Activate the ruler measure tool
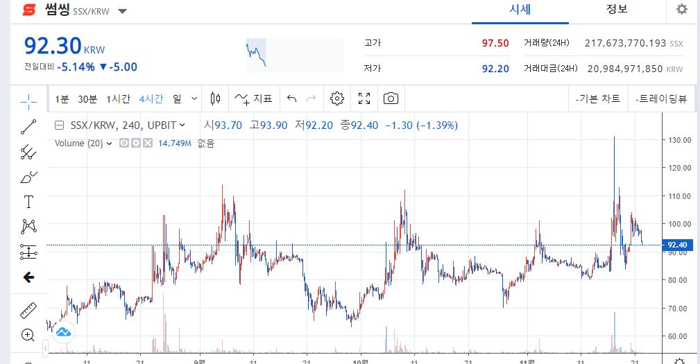Image resolution: width=700 pixels, height=364 pixels. (x=28, y=311)
